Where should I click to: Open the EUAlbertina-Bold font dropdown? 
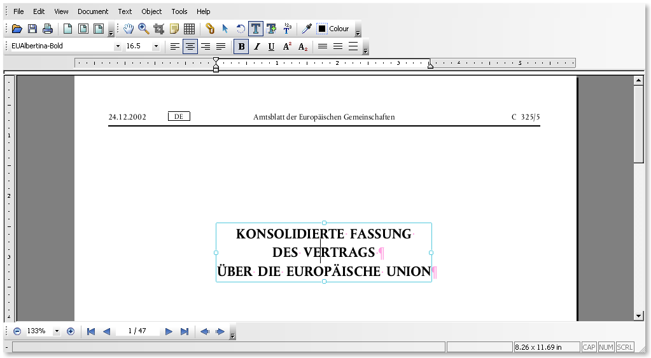tap(118, 46)
